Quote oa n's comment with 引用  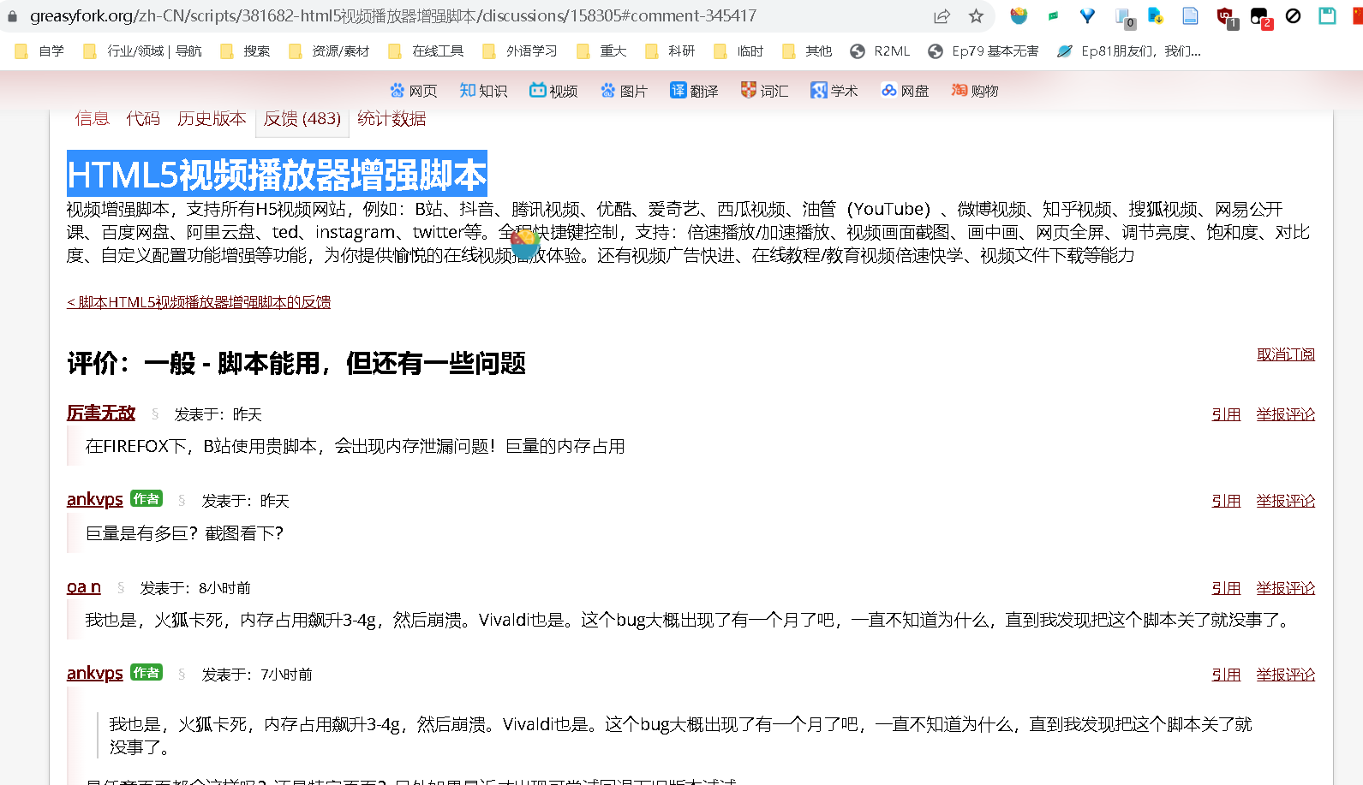(1226, 588)
